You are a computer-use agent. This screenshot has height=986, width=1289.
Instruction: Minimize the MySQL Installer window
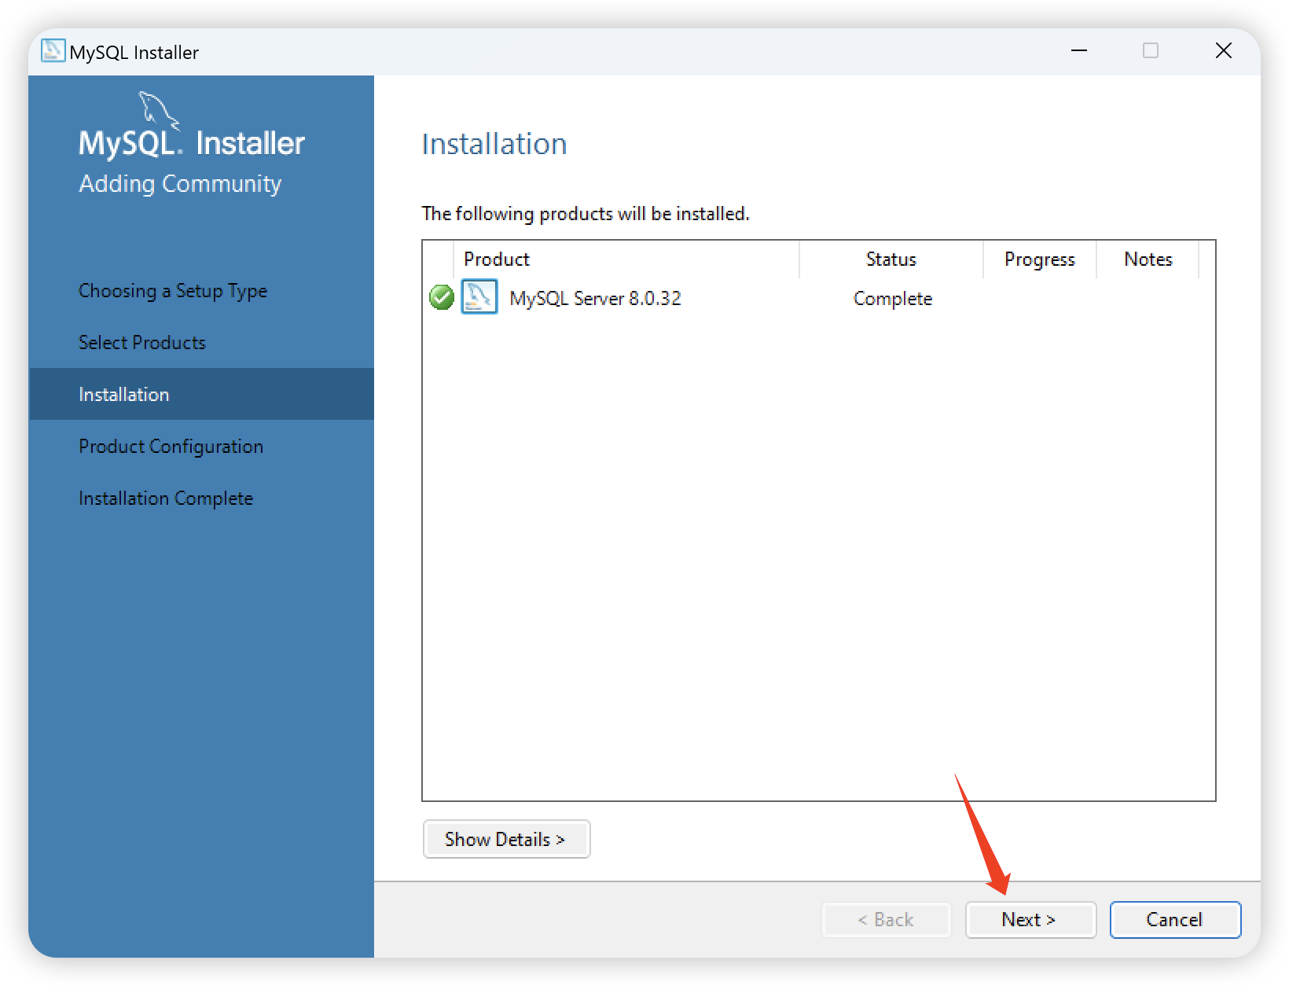point(1079,51)
